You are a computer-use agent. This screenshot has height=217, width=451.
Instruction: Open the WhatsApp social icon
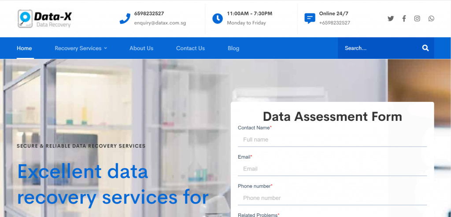click(431, 18)
